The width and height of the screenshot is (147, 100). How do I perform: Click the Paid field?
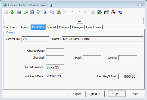(92, 58)
